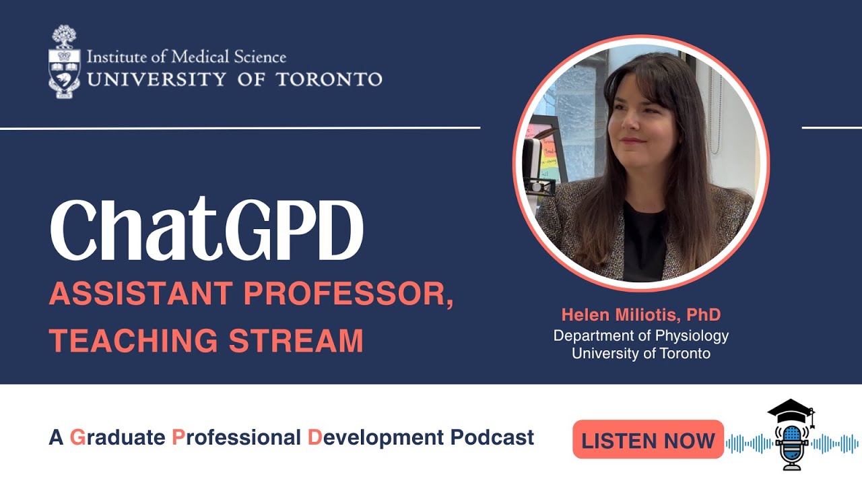Click 'TEACHING STREAM' heading text

[x=206, y=340]
